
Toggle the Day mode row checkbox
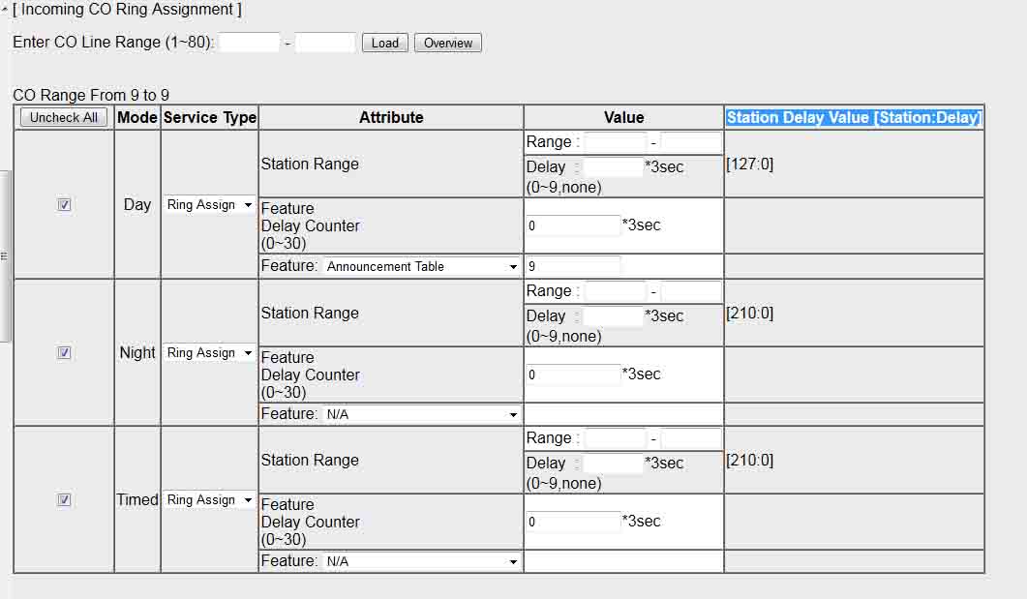(x=64, y=204)
